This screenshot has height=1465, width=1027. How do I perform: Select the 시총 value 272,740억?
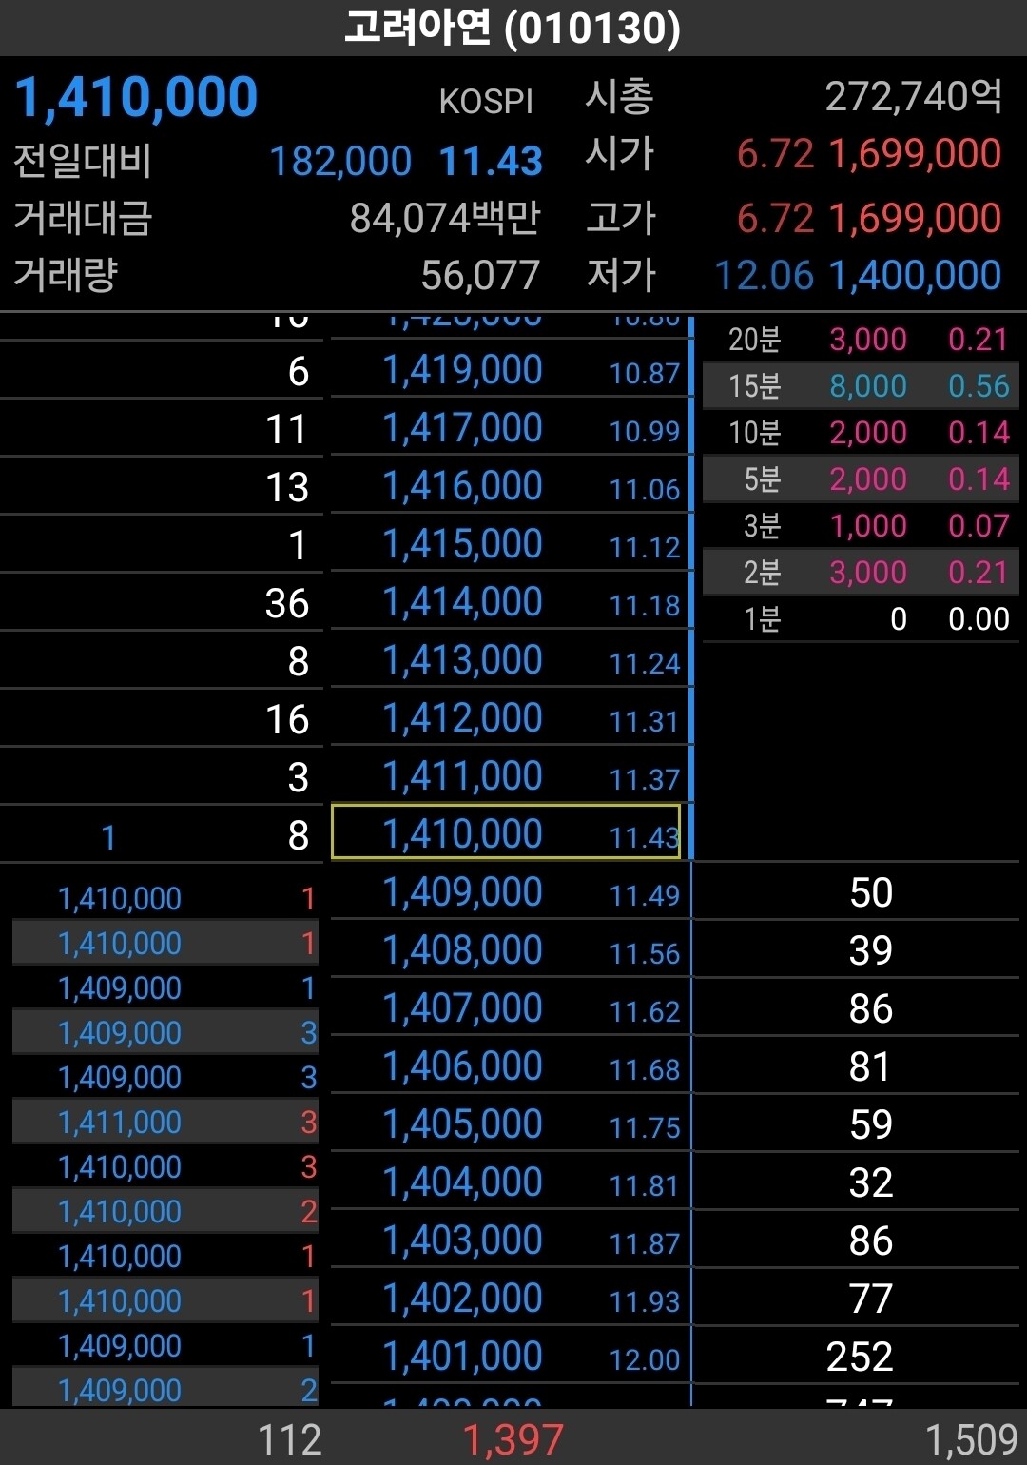coord(914,96)
